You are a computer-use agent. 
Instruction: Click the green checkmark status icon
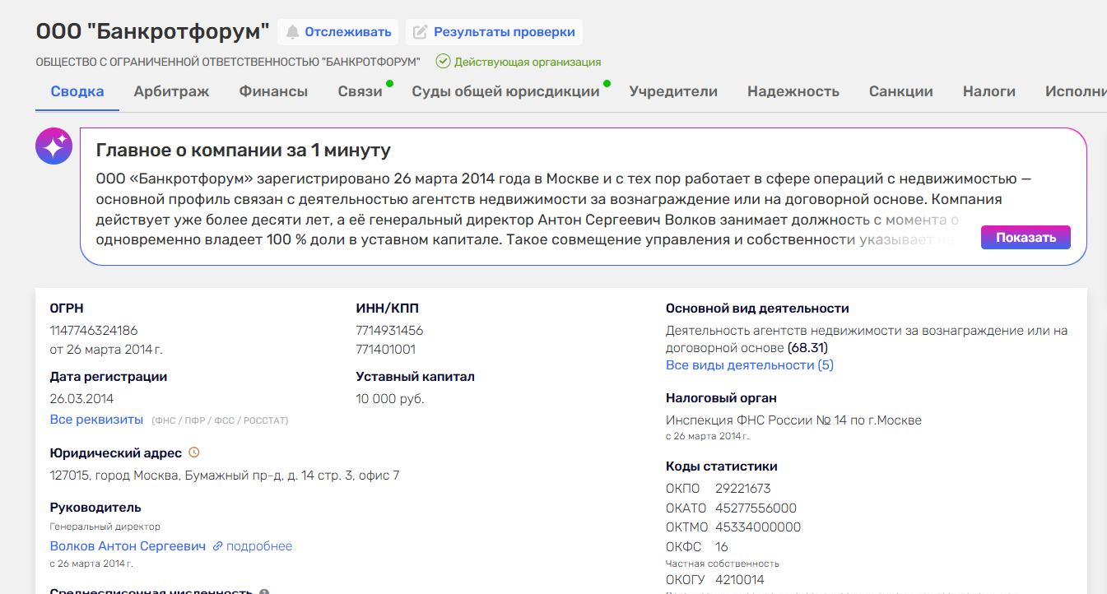(443, 62)
